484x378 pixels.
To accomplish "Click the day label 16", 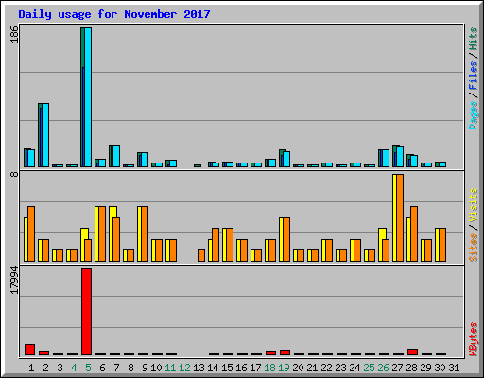I will coord(241,368).
